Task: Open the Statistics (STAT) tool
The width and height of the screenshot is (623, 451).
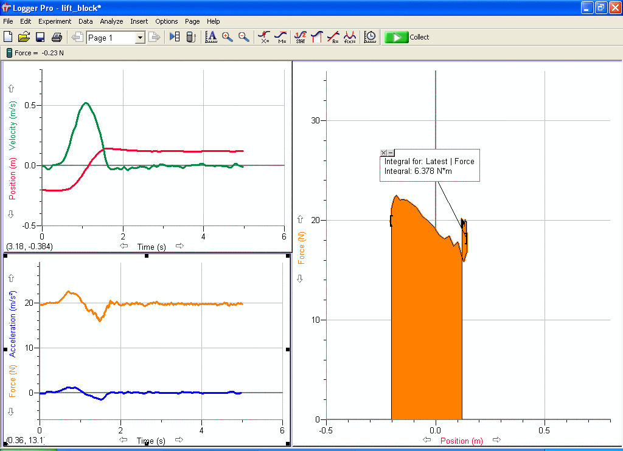Action: point(301,37)
